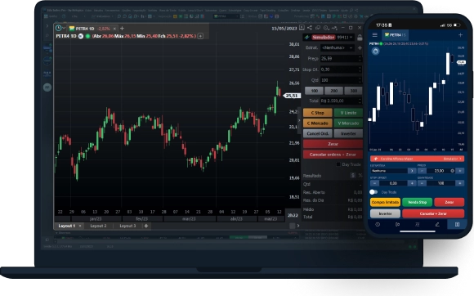Decrease Stop Offset with minus on phone
Image resolution: width=474 pixels, height=296 pixels.
(x=374, y=183)
